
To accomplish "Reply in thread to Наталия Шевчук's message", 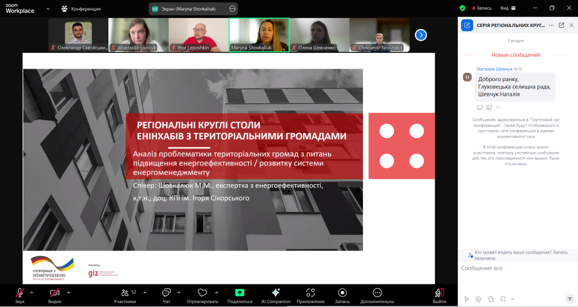I will pos(480,108).
